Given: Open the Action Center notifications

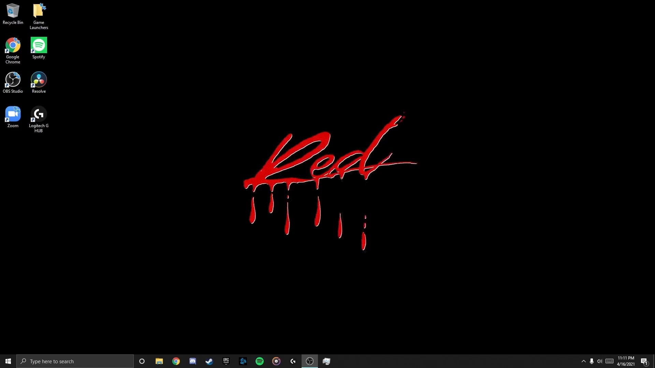Looking at the screenshot, I should click(644, 361).
